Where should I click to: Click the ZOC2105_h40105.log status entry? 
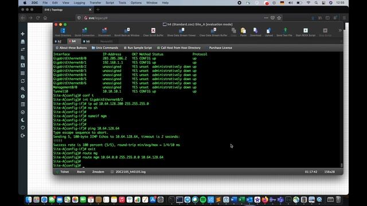tap(131, 172)
